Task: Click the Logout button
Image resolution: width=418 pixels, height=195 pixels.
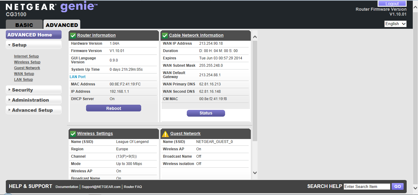Action: coord(392,4)
